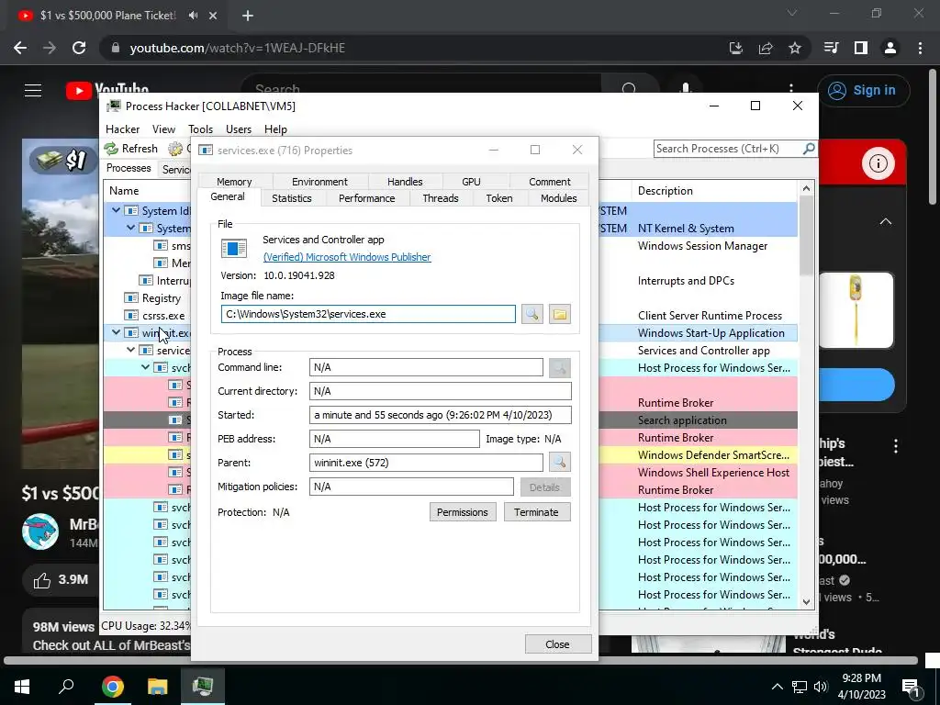The image size is (940, 705).
Task: Open the GPU tab
Action: [x=471, y=182]
